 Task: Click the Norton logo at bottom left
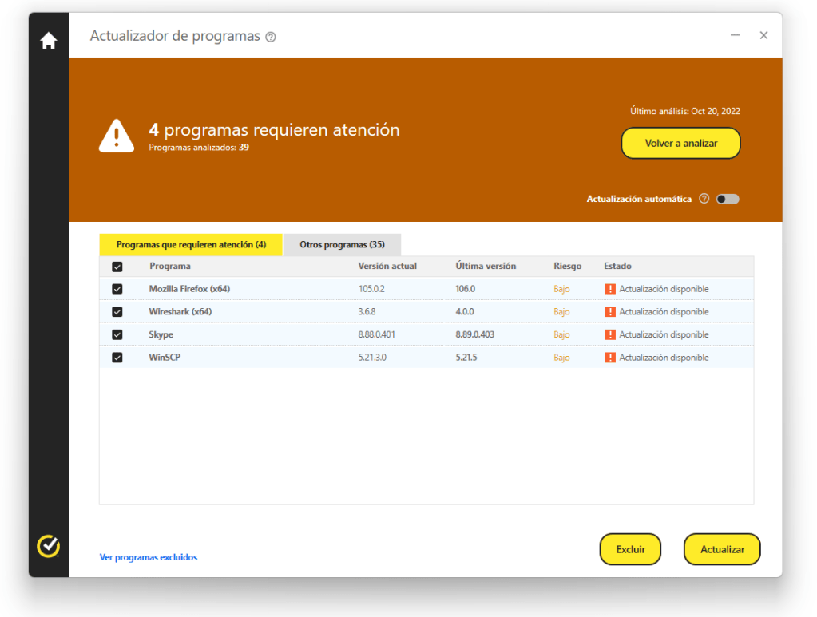click(48, 546)
